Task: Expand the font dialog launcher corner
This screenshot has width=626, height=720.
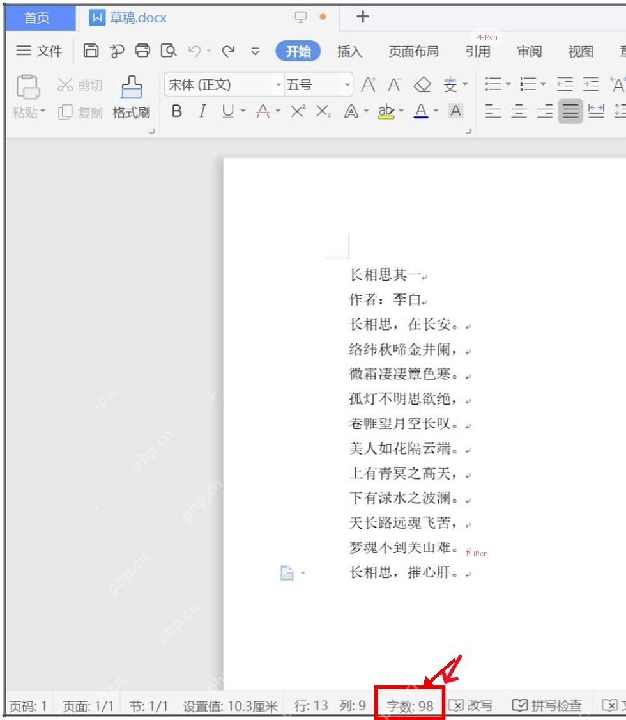Action: click(x=468, y=131)
